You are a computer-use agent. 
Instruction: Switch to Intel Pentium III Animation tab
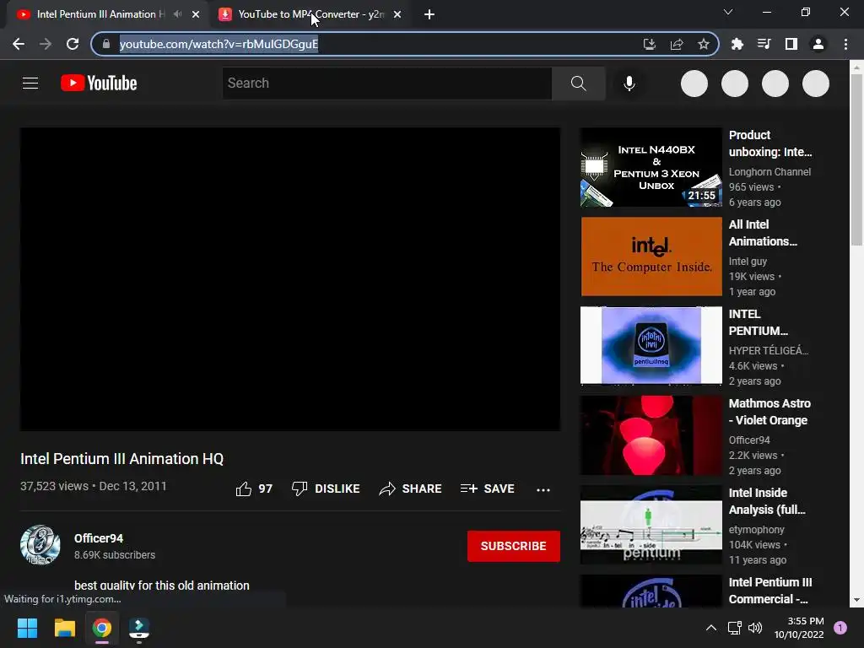coord(101,14)
